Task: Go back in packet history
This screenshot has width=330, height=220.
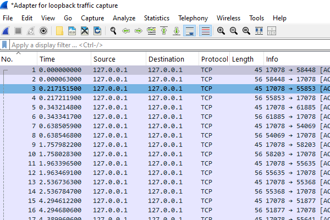Action: tap(126, 31)
